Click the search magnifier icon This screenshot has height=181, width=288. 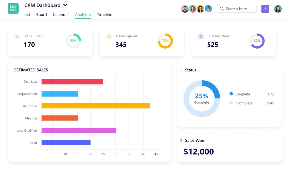222,9
